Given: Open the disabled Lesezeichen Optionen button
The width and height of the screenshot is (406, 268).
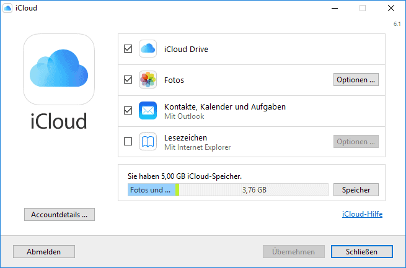Looking at the screenshot, I should coord(356,142).
